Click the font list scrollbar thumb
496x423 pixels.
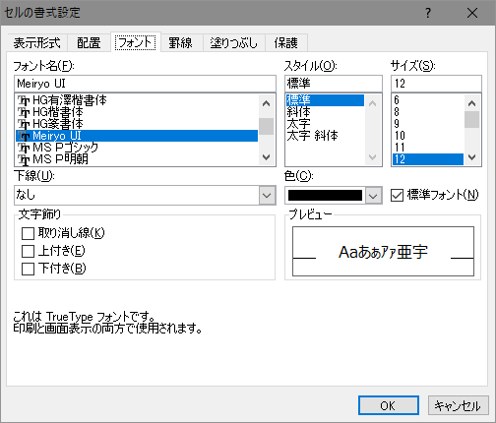(267, 126)
